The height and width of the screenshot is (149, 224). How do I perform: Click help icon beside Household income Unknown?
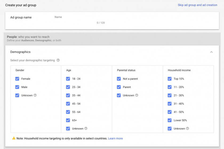(187, 129)
